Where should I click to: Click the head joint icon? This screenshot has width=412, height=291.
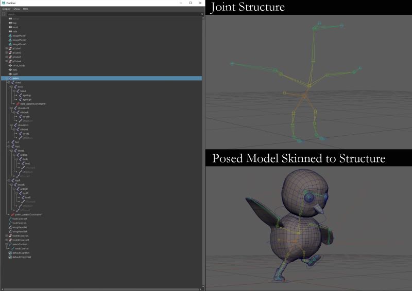tap(18, 91)
